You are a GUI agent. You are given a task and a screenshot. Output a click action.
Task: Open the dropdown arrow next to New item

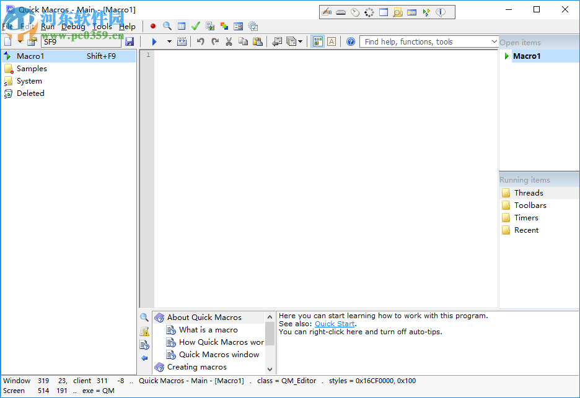(20, 41)
